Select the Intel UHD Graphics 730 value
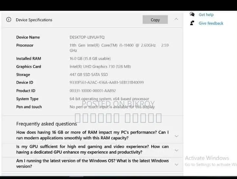 [100, 67]
